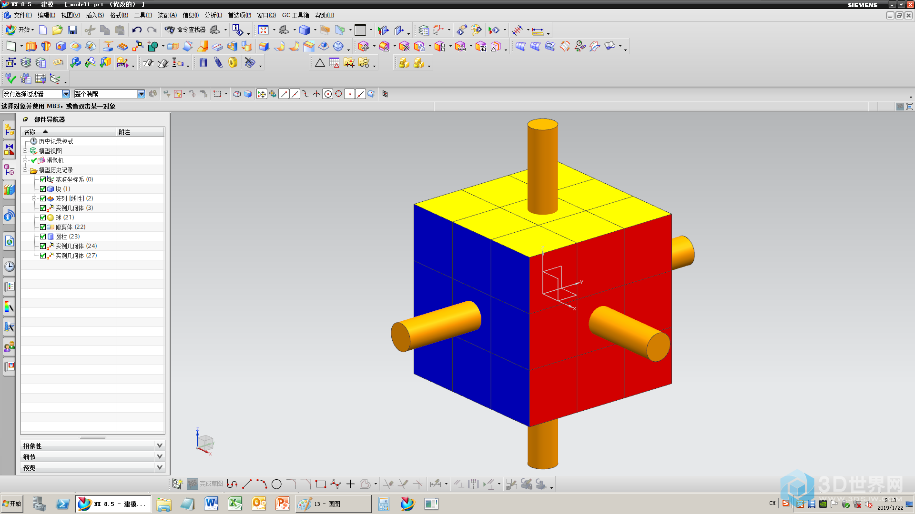Screen dimensions: 915x514
Task: Select the sketch Arc tool
Action: tap(262, 484)
